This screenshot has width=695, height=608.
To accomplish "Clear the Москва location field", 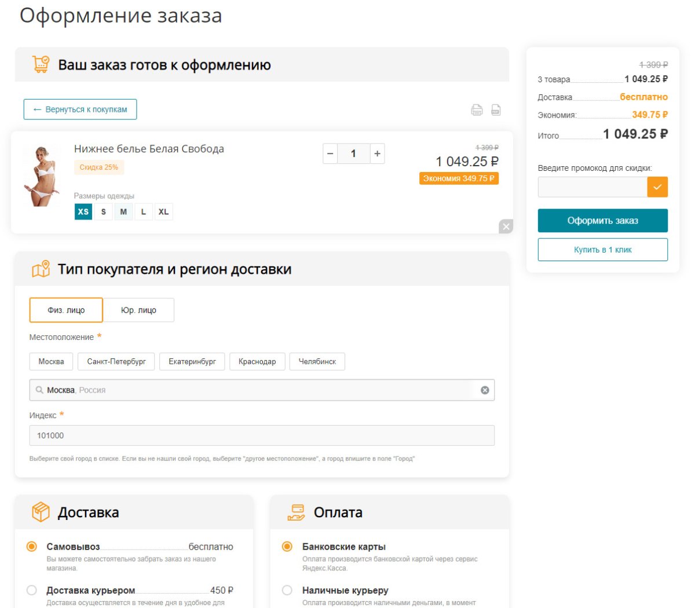I will [485, 390].
